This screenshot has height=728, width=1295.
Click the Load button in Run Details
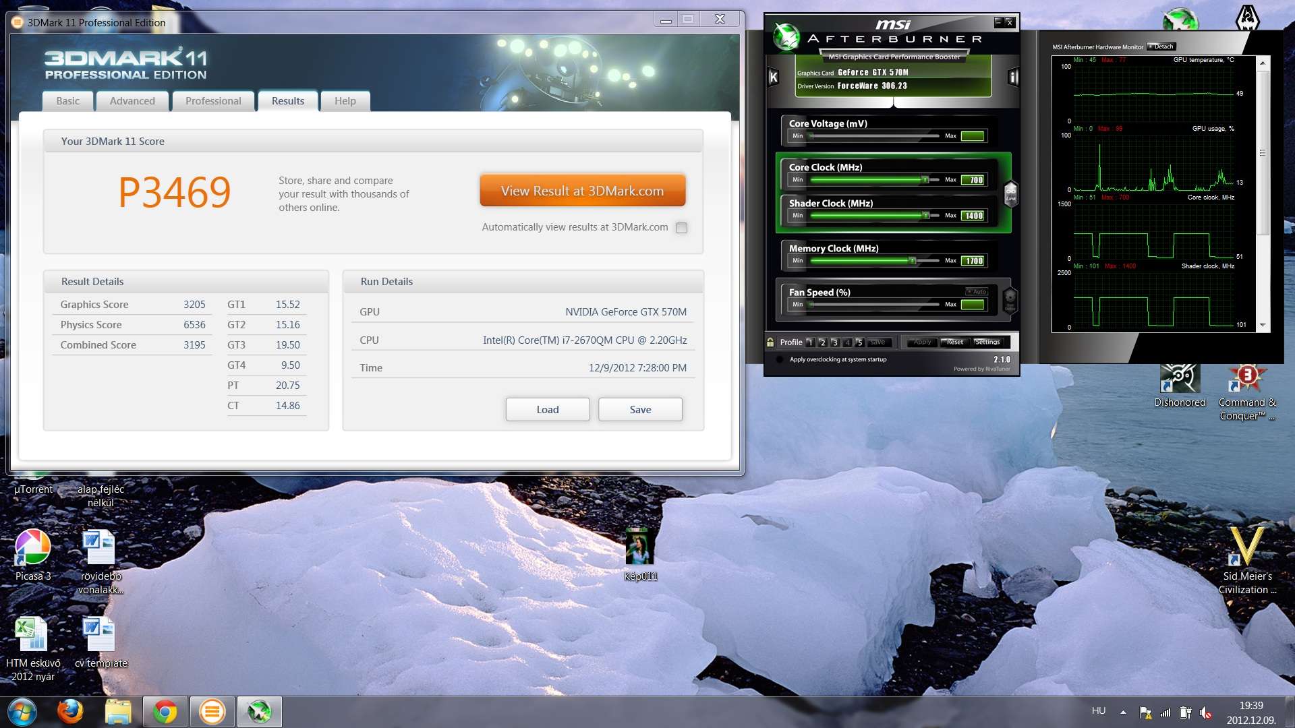pyautogui.click(x=548, y=410)
